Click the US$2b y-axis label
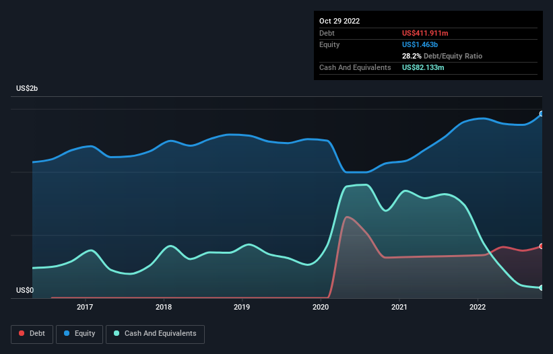The width and height of the screenshot is (553, 354). pos(27,88)
